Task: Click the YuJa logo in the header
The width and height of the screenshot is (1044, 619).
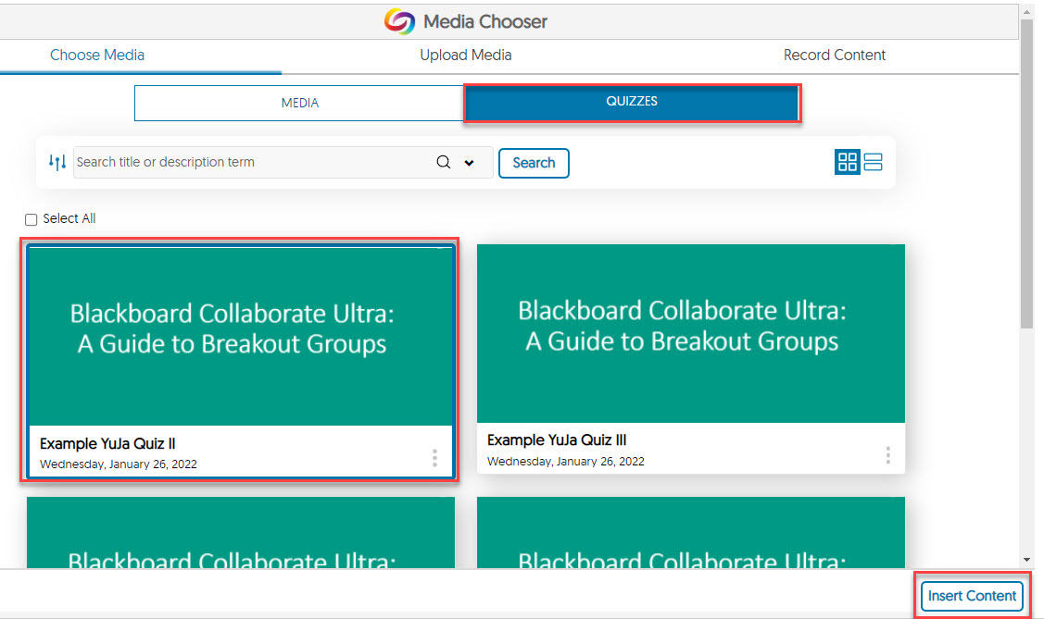Action: (400, 21)
